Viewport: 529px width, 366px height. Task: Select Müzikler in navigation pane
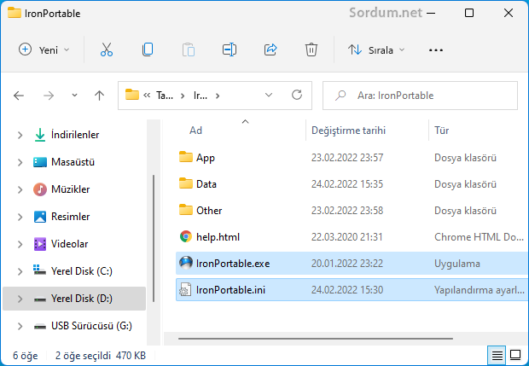71,189
